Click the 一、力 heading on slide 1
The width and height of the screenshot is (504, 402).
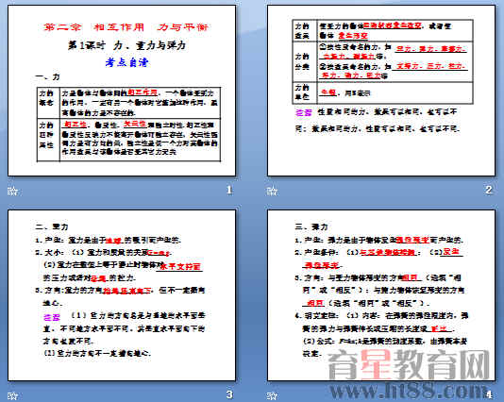(x=47, y=77)
